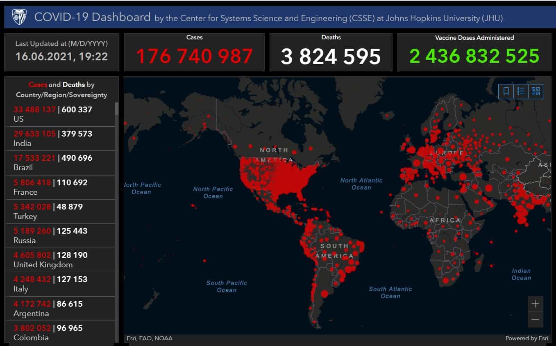Click the total Deaths number 3 824 595
Image resolution: width=556 pixels, height=346 pixels.
tap(331, 56)
